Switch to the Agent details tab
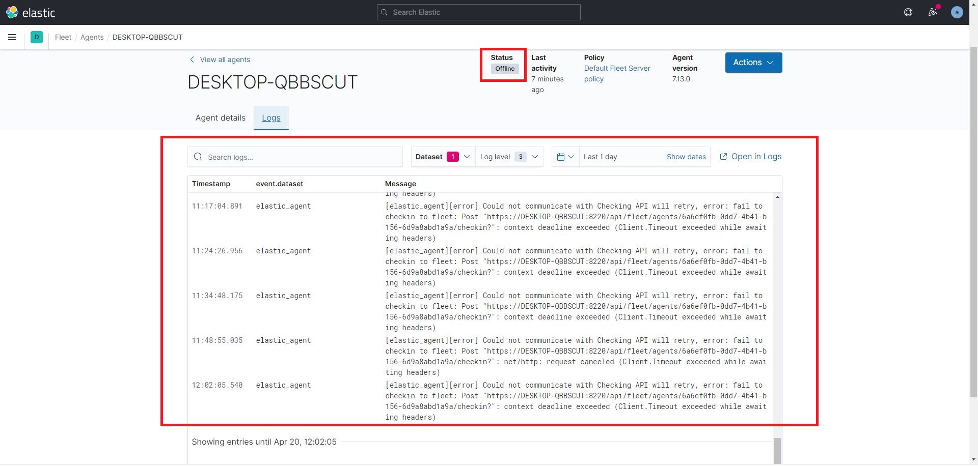The width and height of the screenshot is (978, 467). click(x=221, y=118)
